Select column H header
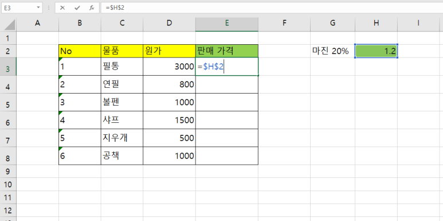This screenshot has width=443, height=221. 377,24
